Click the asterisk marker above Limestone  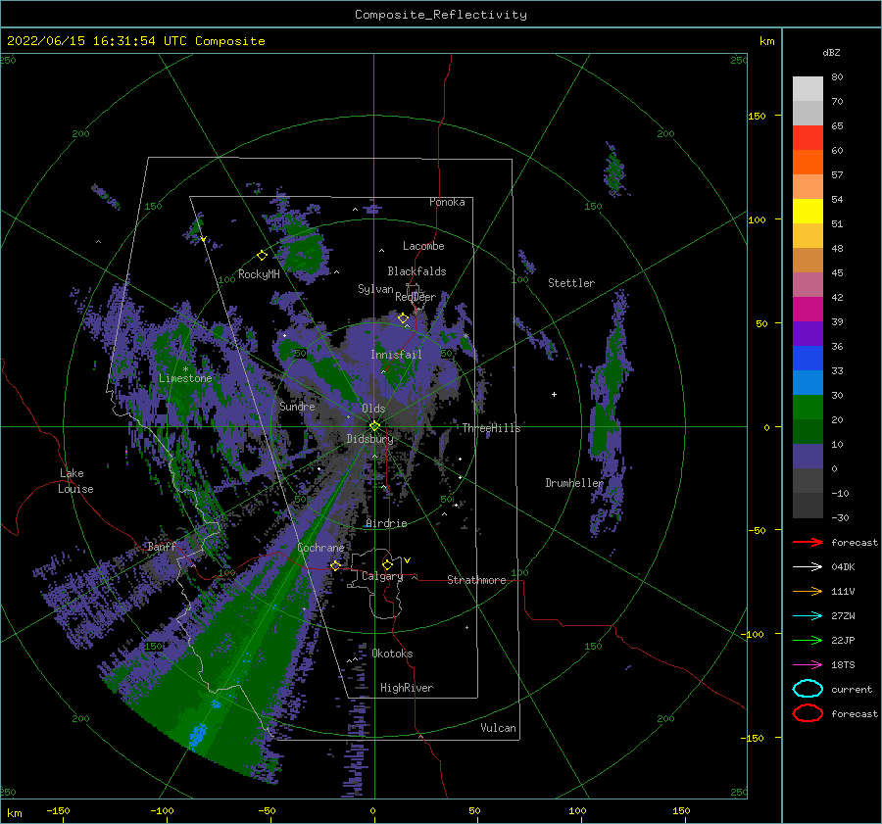185,369
